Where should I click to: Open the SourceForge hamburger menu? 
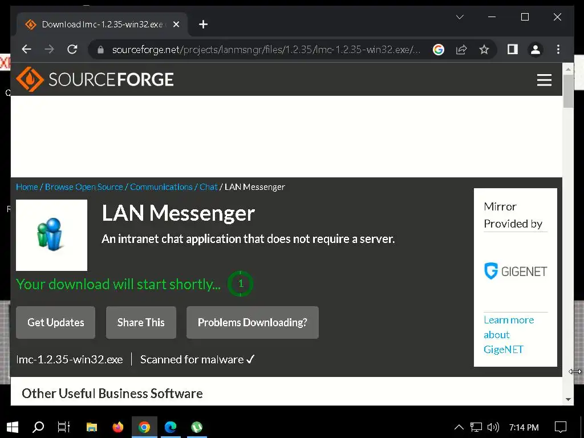pos(544,80)
